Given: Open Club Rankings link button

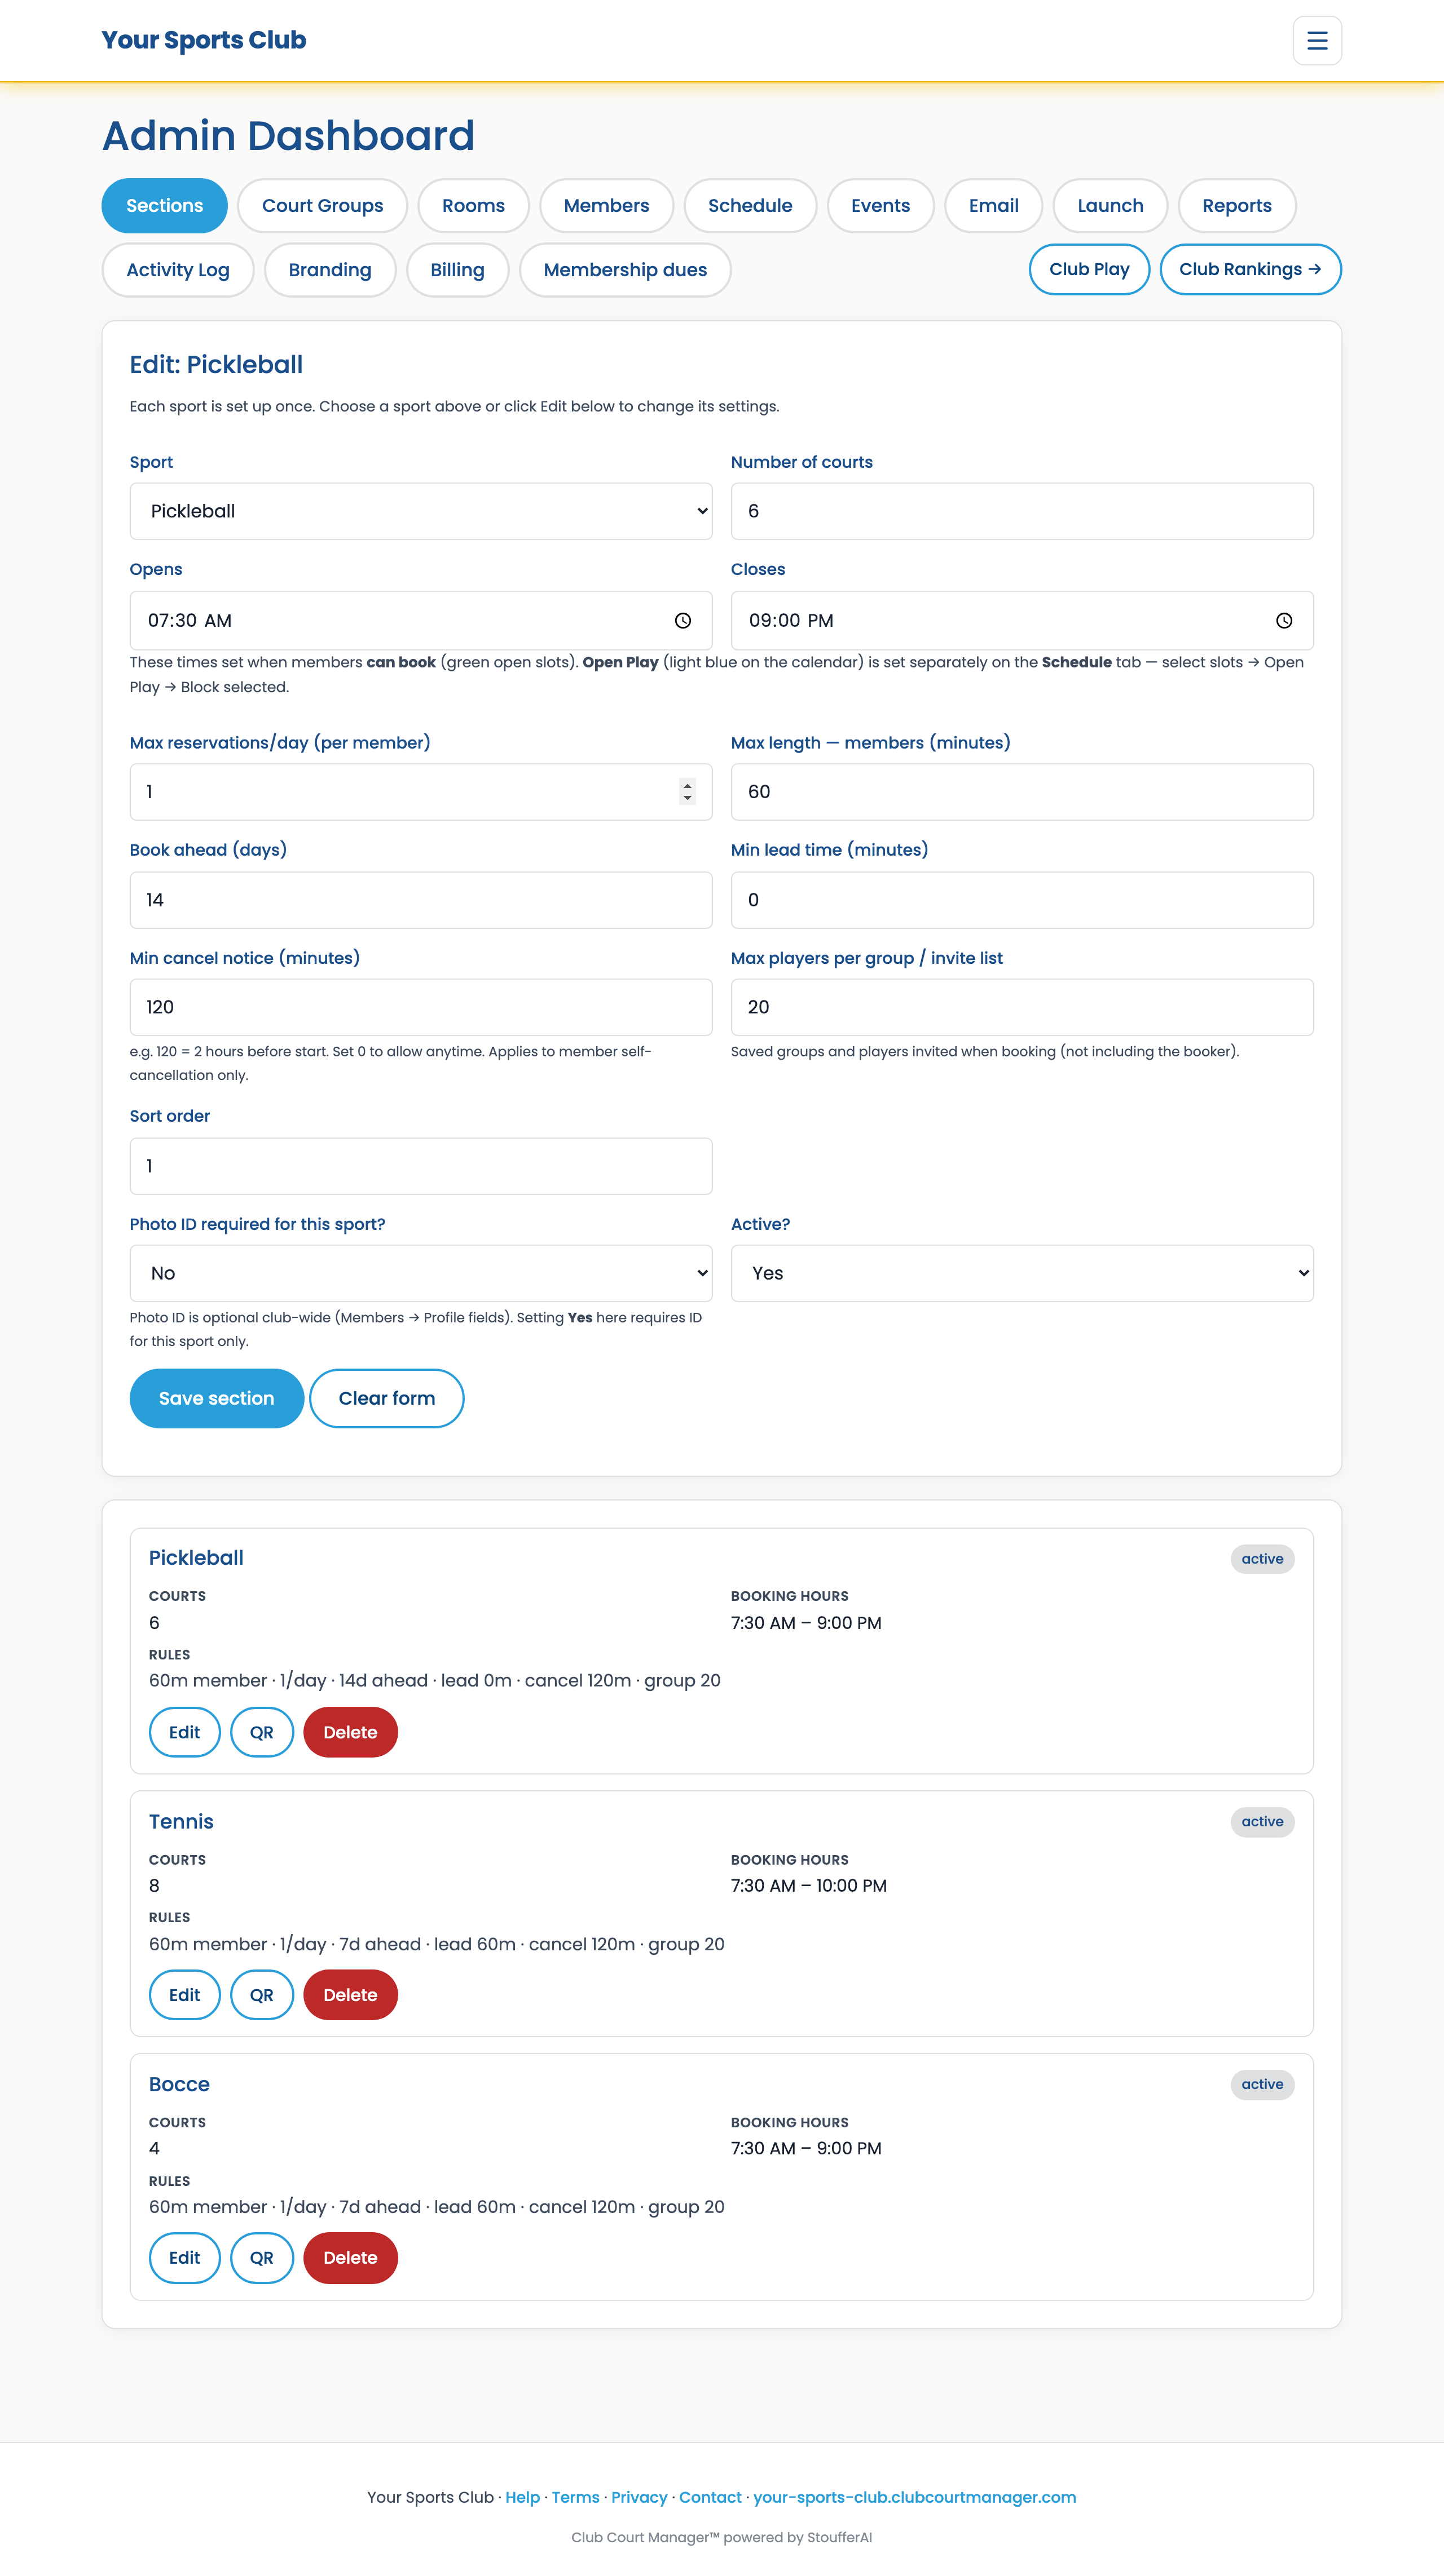Looking at the screenshot, I should (1250, 270).
